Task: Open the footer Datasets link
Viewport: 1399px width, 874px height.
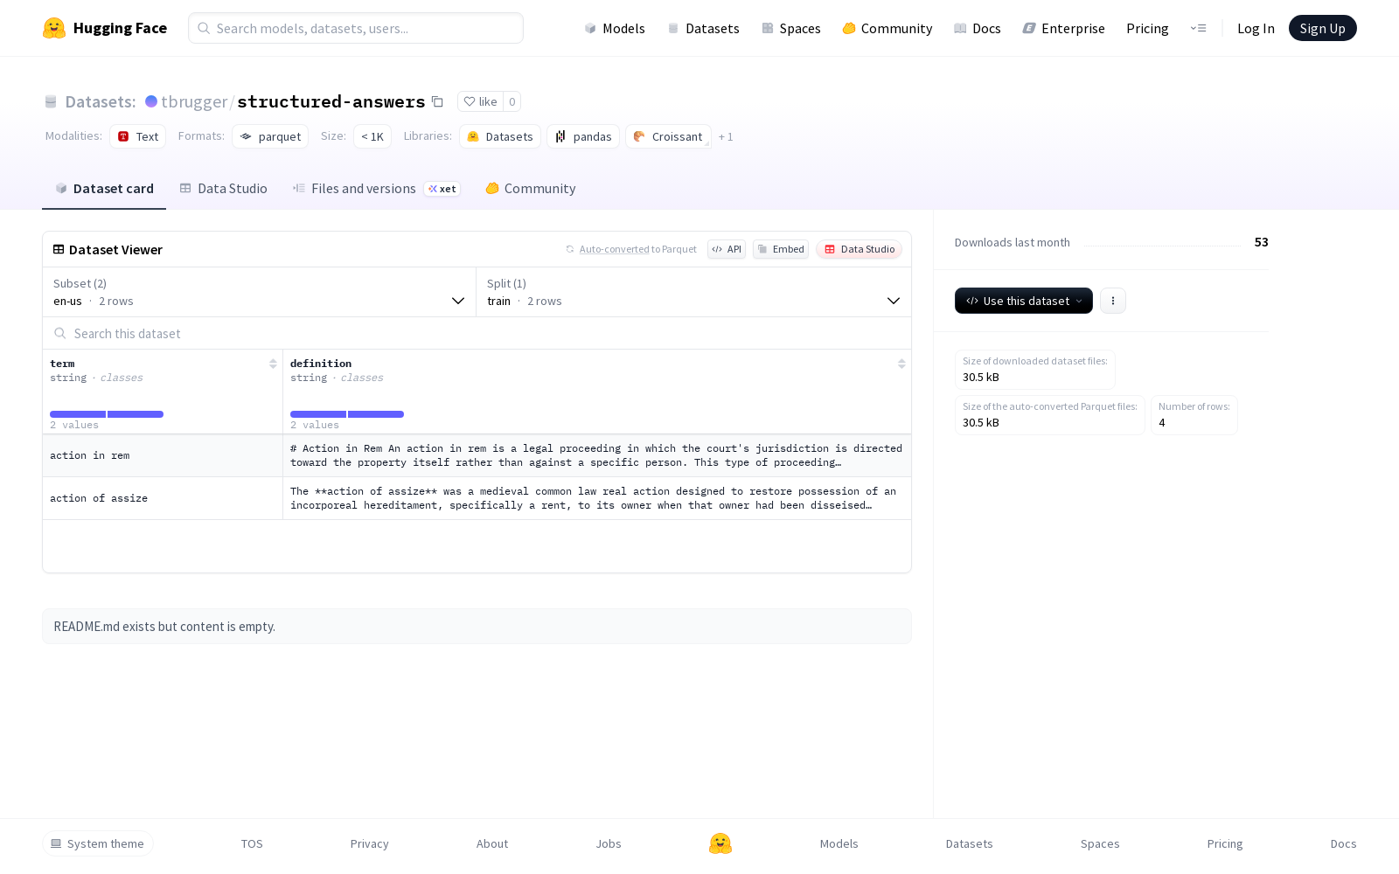Action: [x=970, y=843]
